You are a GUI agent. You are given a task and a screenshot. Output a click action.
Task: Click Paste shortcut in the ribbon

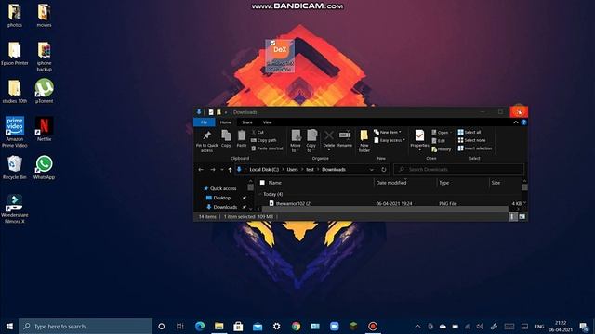pyautogui.click(x=267, y=148)
